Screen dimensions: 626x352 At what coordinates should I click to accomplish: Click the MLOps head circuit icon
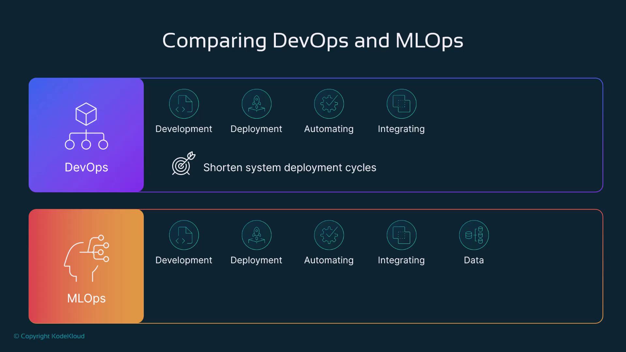(x=86, y=258)
